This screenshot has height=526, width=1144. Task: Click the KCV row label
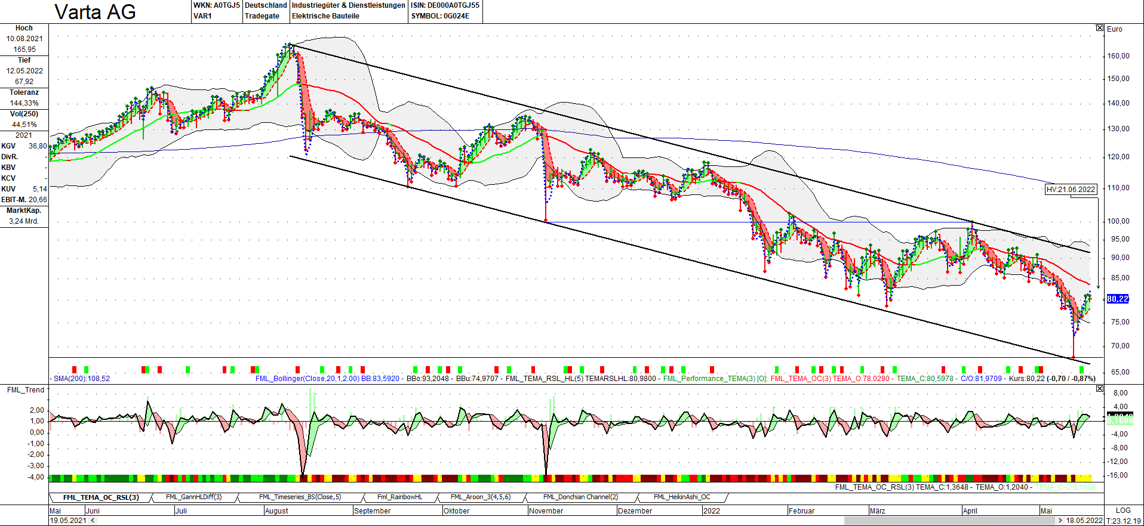tap(8, 178)
